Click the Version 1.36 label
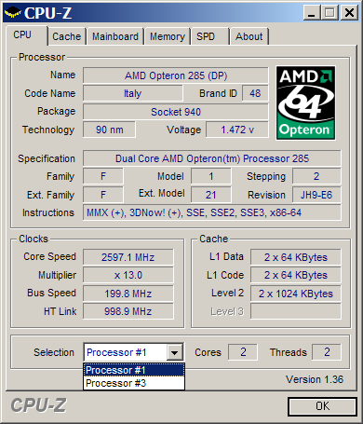This screenshot has width=363, height=424. 315,379
